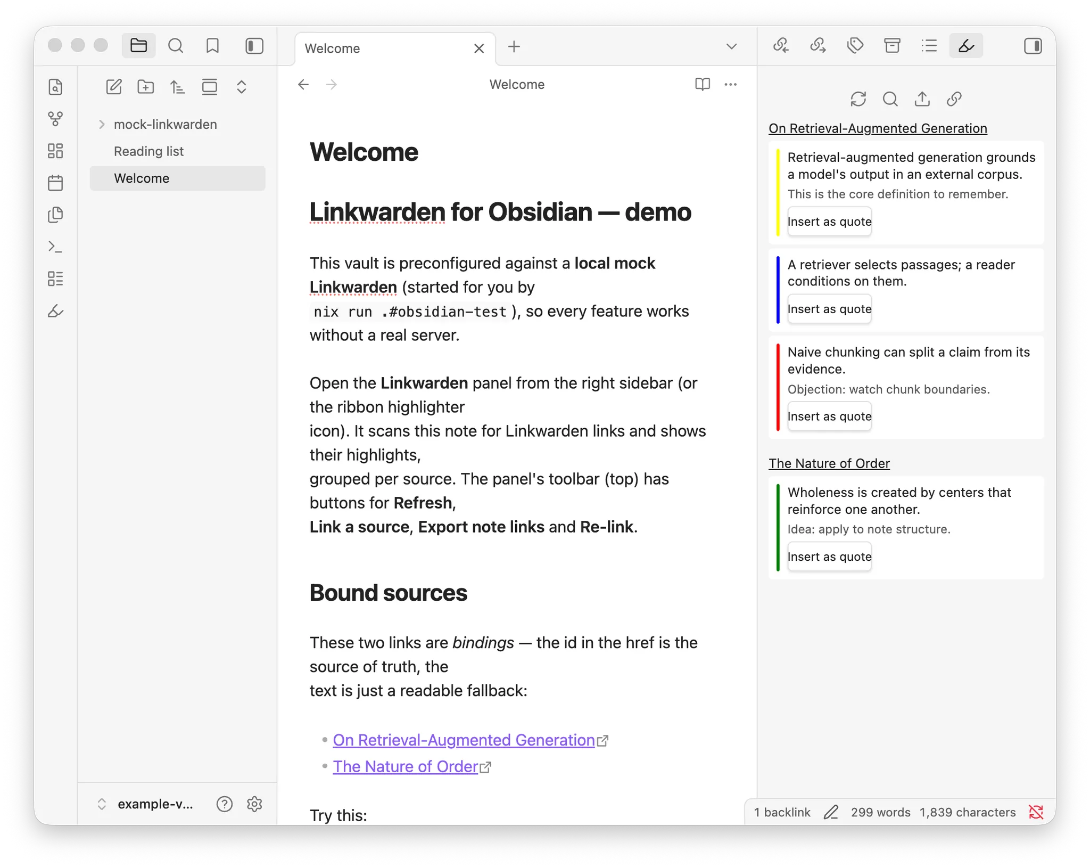
Task: Open the search tab in left sidebar
Action: 176,46
